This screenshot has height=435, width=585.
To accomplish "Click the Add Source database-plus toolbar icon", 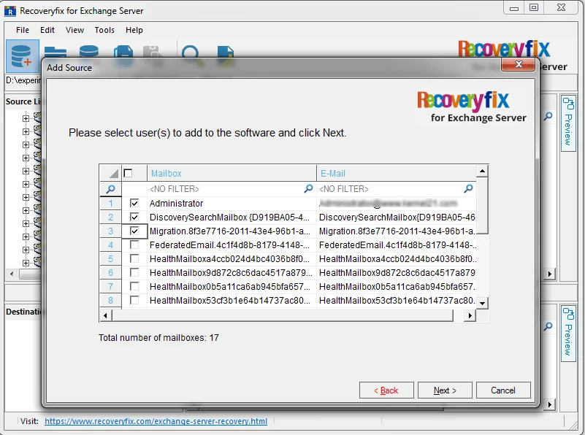I will click(x=23, y=56).
